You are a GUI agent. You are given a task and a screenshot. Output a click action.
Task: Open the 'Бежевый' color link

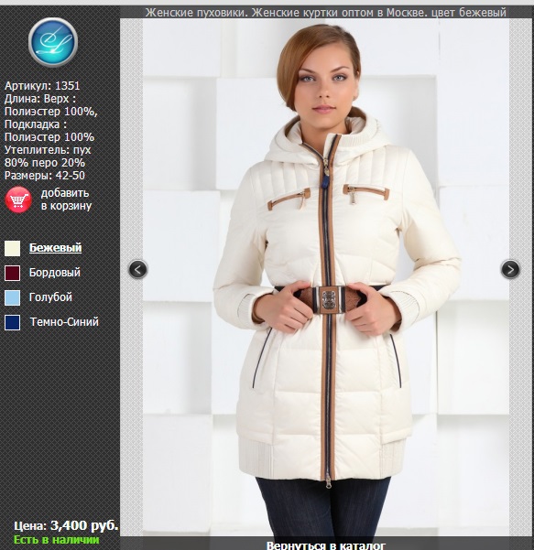tap(55, 248)
